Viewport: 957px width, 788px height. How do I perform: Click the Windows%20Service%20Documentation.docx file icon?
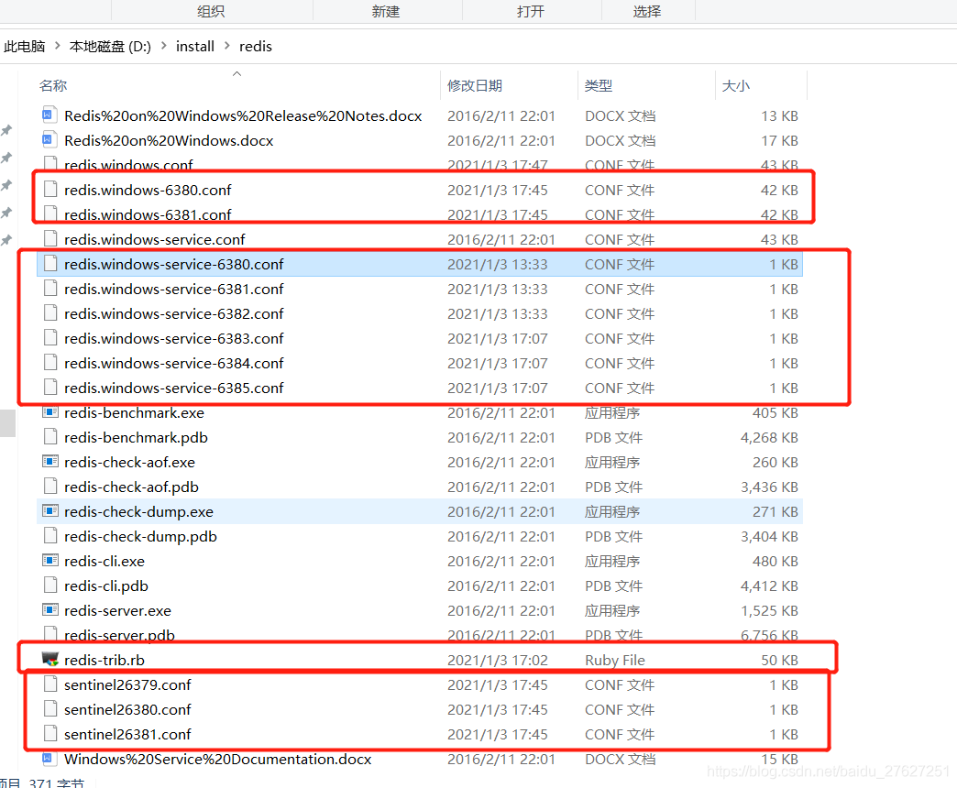[x=49, y=758]
